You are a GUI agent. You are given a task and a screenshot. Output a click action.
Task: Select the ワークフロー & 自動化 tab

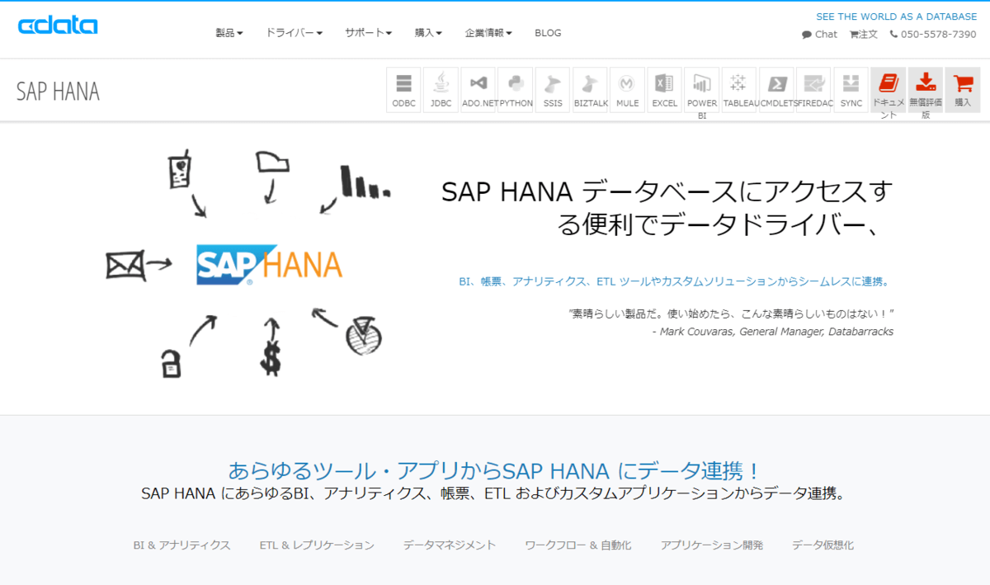click(x=578, y=545)
